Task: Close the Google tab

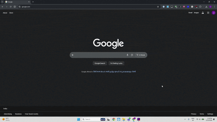Action: point(29,2)
